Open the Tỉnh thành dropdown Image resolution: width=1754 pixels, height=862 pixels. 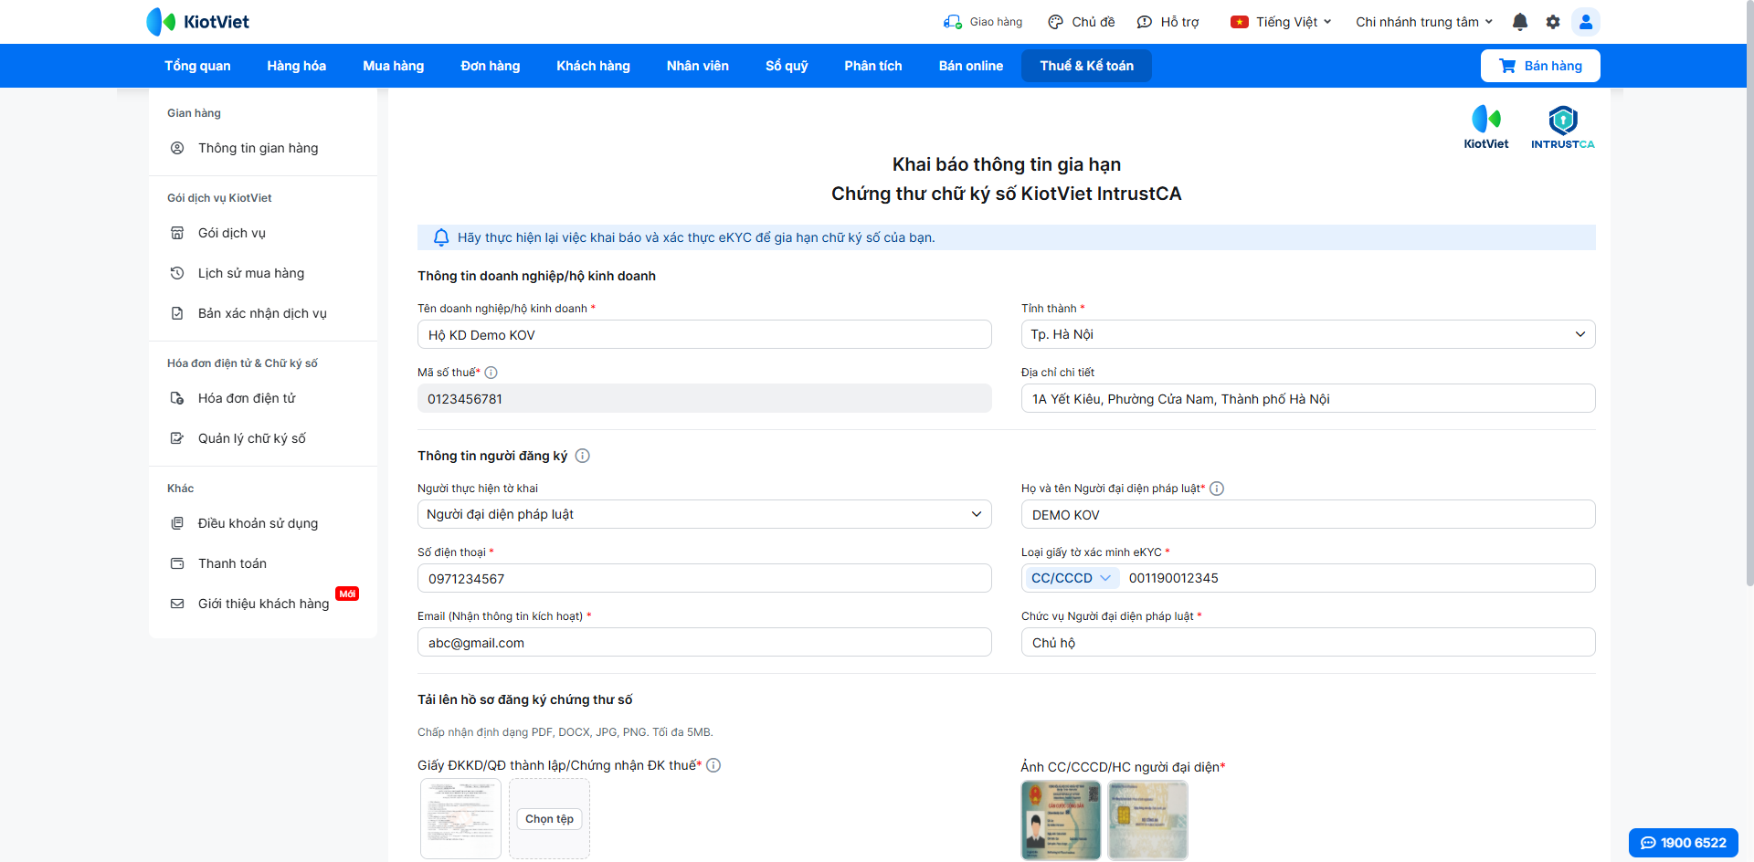[x=1308, y=334]
